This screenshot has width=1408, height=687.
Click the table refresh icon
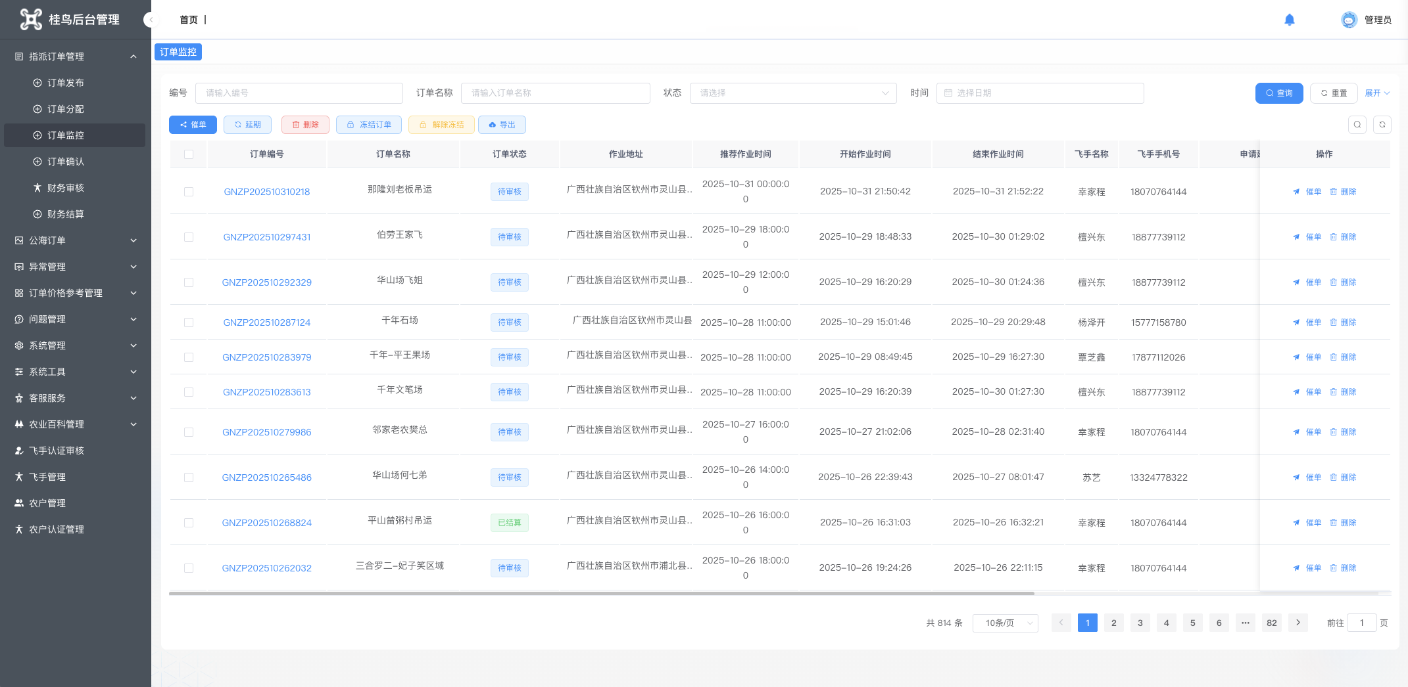[x=1382, y=125]
